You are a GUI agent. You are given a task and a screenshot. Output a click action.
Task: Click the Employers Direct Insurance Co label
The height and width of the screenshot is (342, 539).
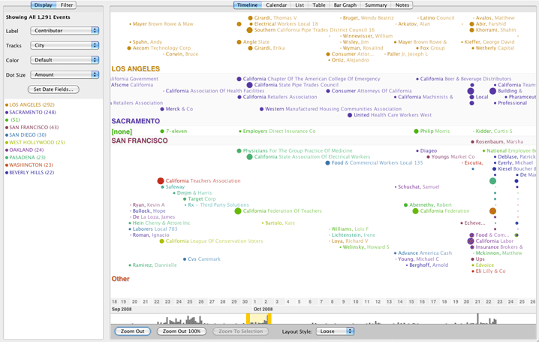pyautogui.click(x=279, y=131)
